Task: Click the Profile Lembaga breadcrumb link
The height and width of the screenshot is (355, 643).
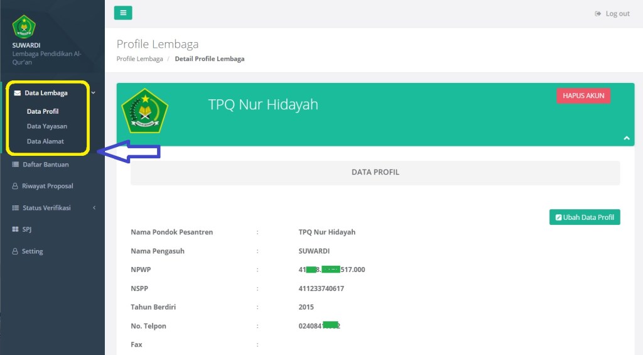Action: pyautogui.click(x=139, y=59)
